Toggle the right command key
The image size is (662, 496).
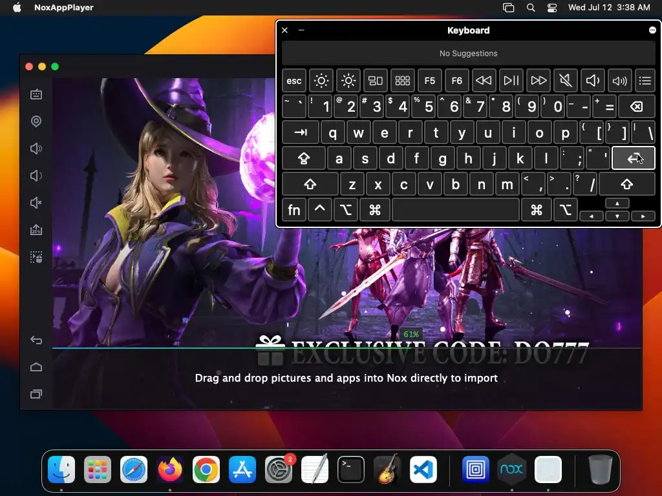point(537,210)
